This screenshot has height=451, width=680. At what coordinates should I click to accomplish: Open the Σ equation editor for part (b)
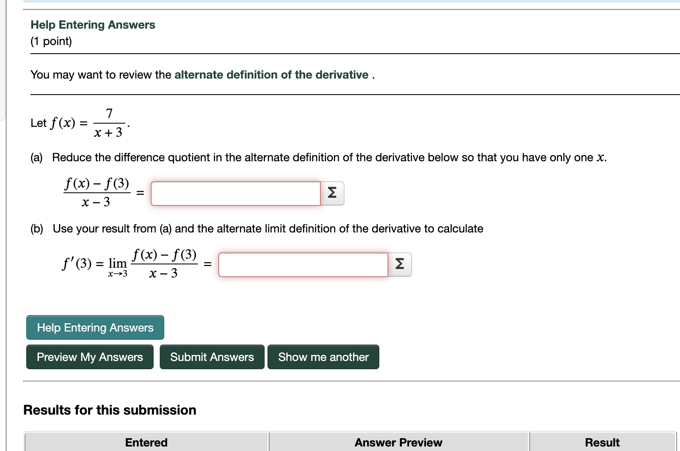point(399,264)
